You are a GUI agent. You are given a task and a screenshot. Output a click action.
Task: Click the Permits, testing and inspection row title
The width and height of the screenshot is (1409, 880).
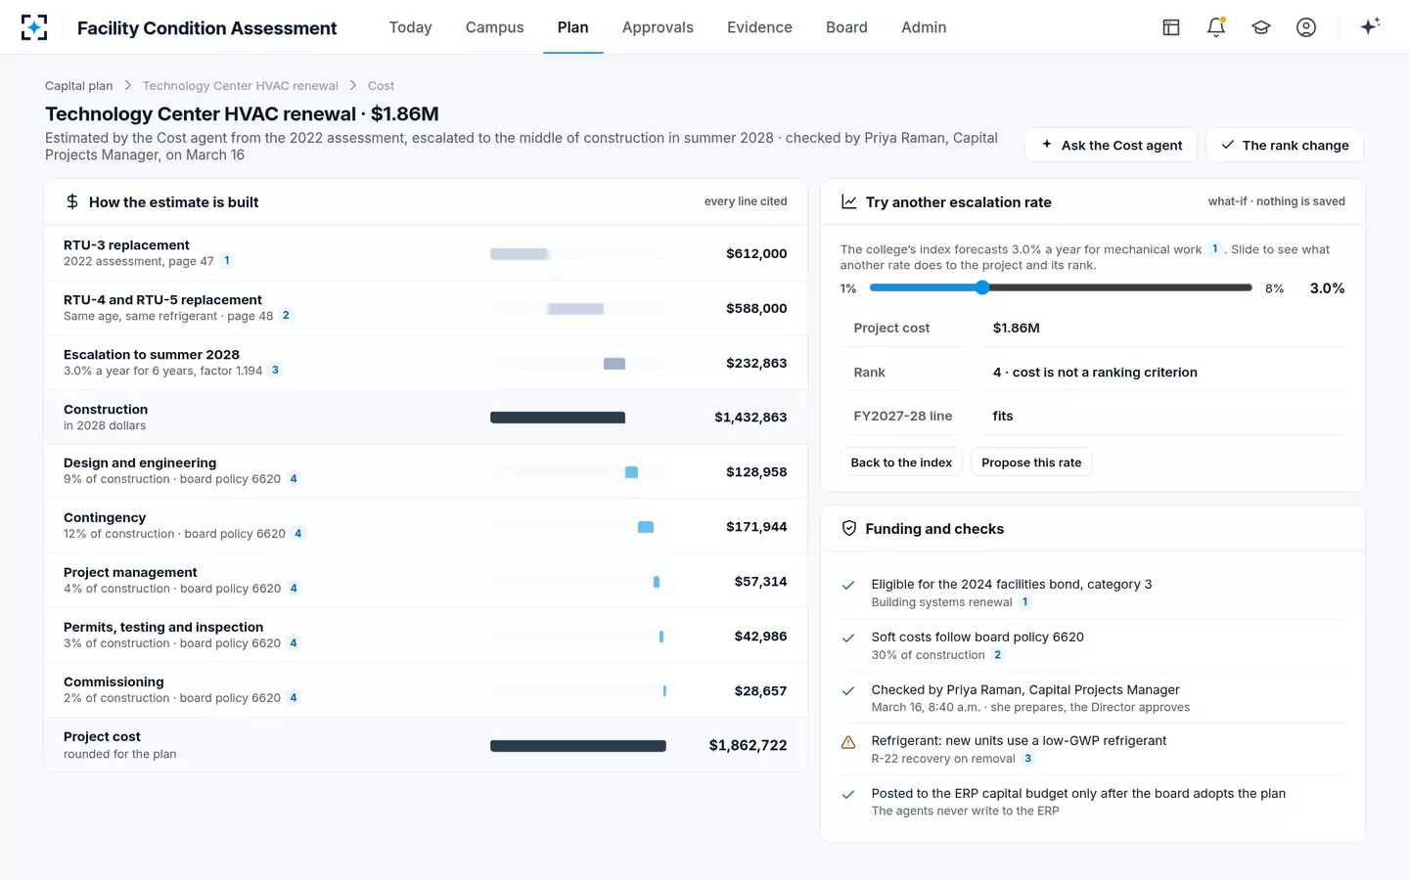click(163, 627)
